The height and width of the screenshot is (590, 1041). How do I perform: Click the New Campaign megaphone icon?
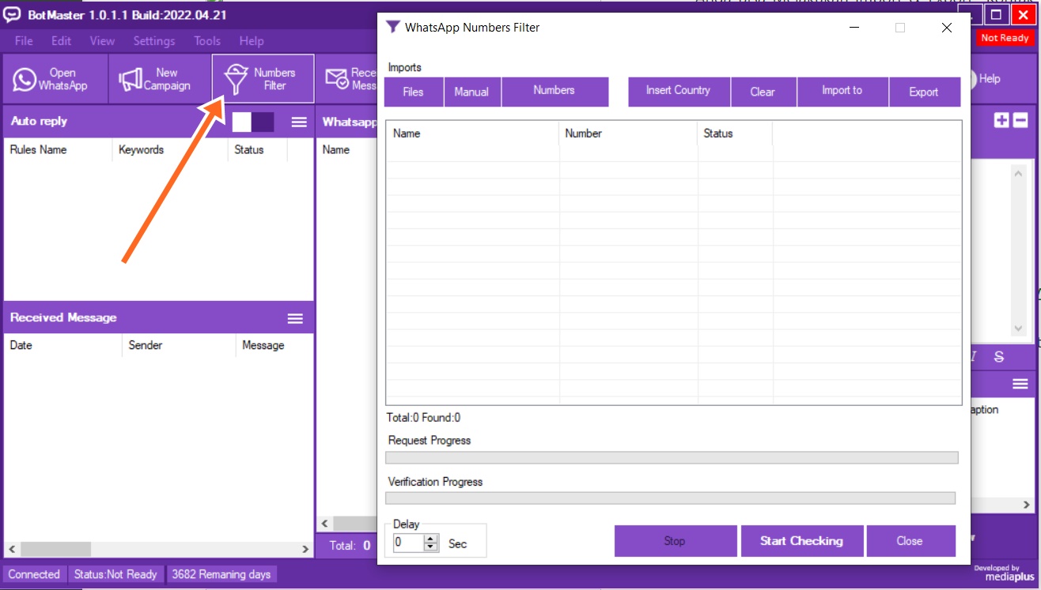[x=130, y=79]
